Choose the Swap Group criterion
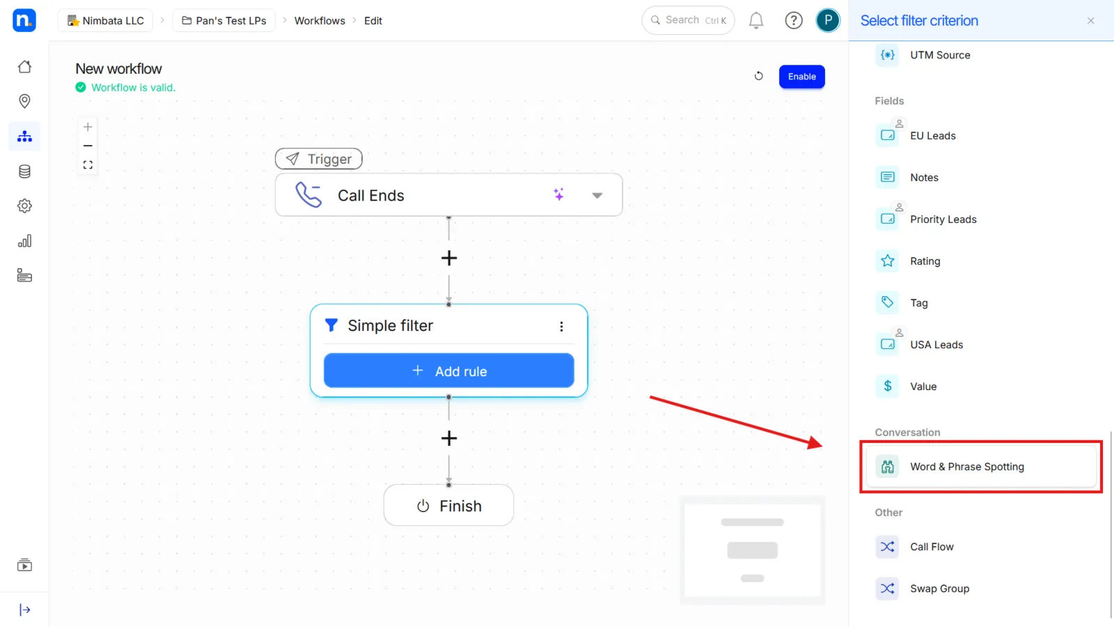The image size is (1114, 627). coord(980,589)
